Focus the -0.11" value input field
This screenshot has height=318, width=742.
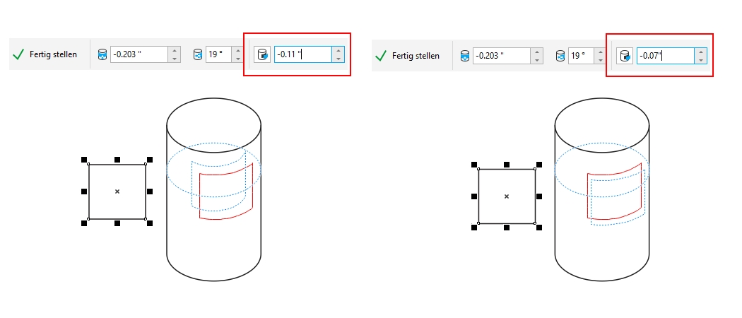pyautogui.click(x=302, y=54)
